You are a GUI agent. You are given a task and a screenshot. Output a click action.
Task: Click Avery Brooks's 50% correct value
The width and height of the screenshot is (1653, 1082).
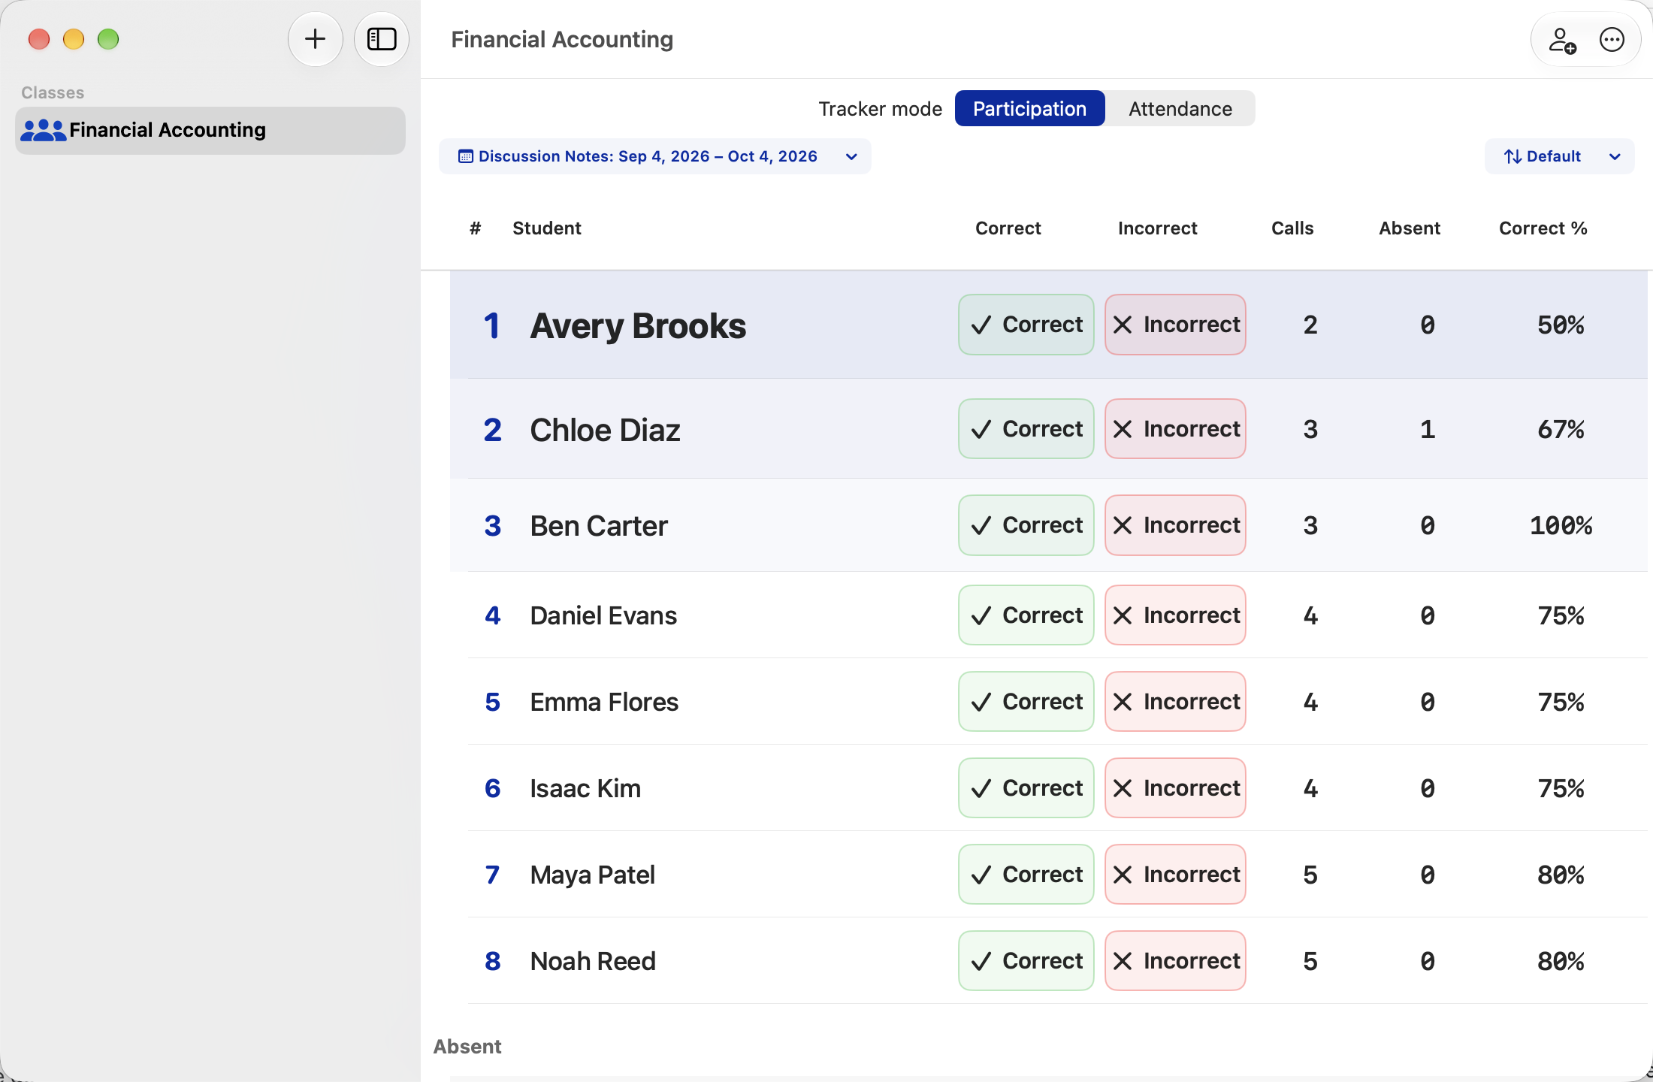click(1561, 325)
